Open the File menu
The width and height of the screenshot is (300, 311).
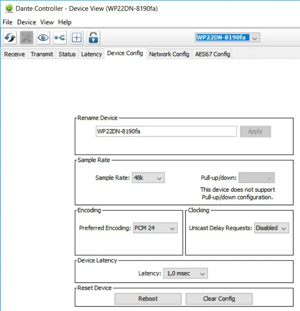coord(7,22)
